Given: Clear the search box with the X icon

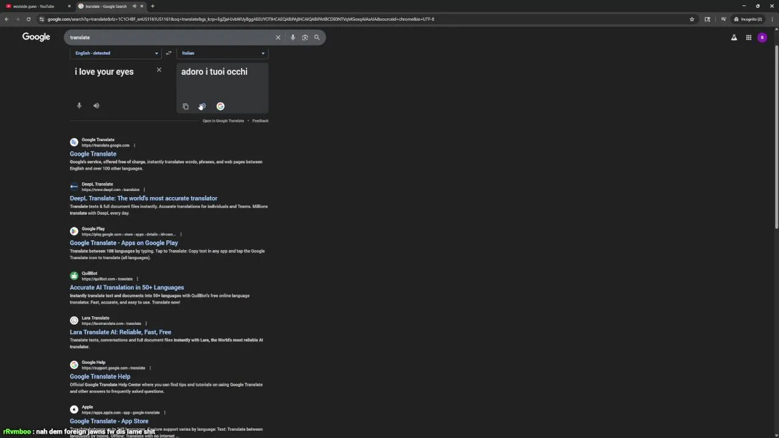Looking at the screenshot, I should pyautogui.click(x=278, y=38).
